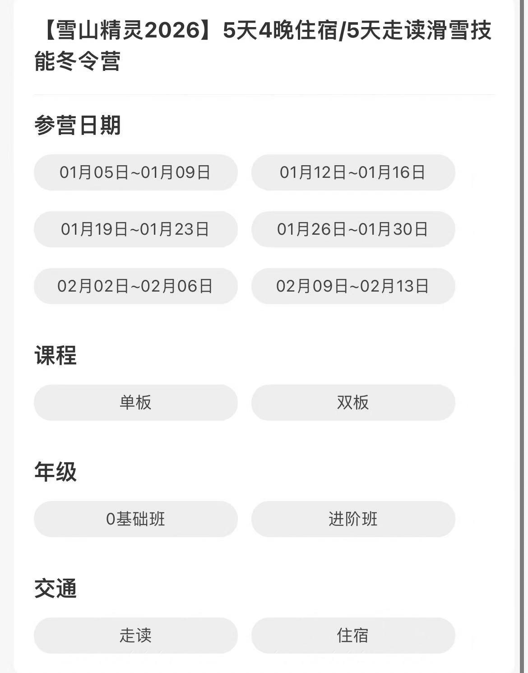Choose the 02月02日~02月06日 session

coord(135,286)
